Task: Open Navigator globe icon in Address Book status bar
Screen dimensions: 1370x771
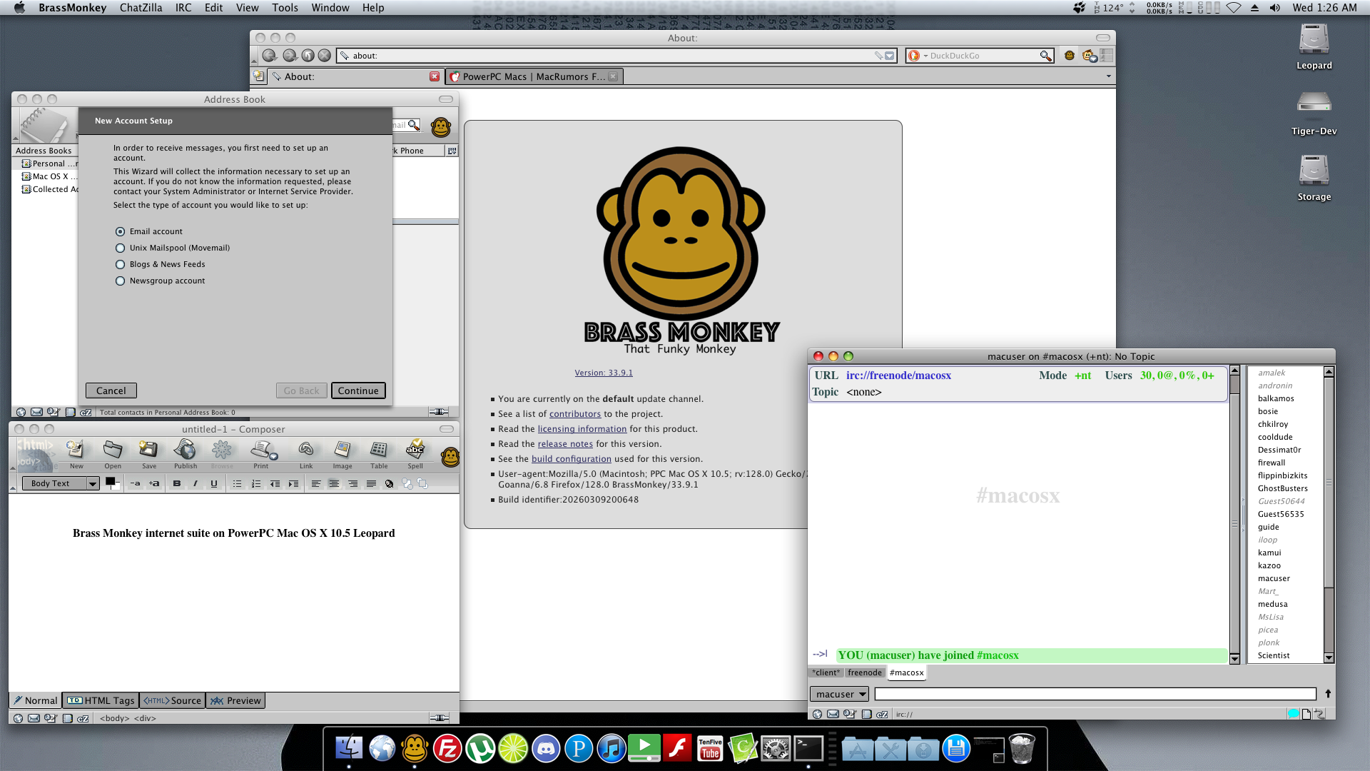Action: (21, 412)
